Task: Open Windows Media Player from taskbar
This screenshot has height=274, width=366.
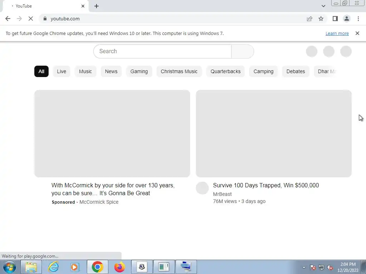Action: pos(75,267)
